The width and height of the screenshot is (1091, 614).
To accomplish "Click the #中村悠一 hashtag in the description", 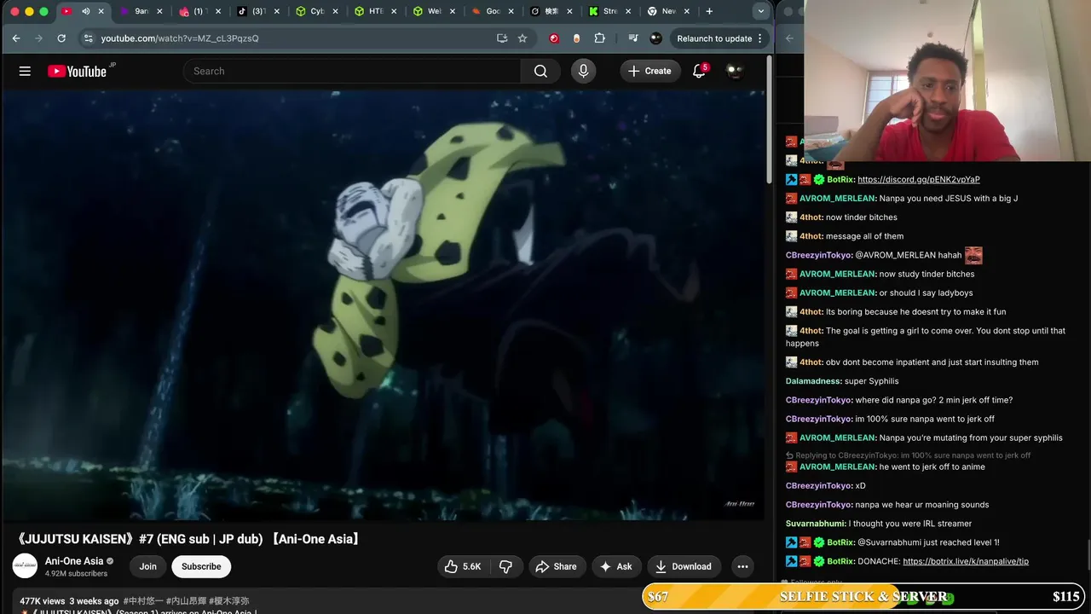I will point(142,601).
